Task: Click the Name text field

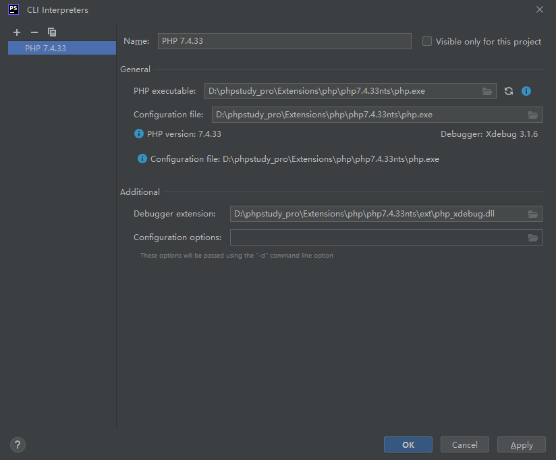Action: coord(284,41)
